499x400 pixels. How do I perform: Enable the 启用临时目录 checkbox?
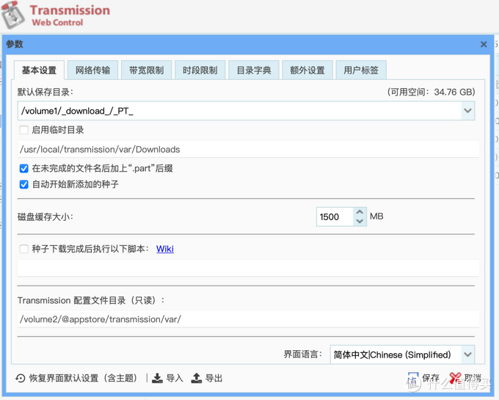pyautogui.click(x=24, y=130)
